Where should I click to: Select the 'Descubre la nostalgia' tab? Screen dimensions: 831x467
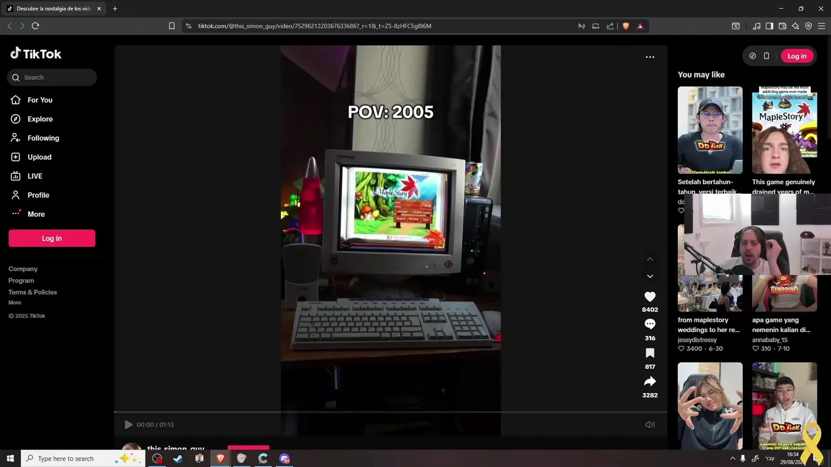[53, 8]
